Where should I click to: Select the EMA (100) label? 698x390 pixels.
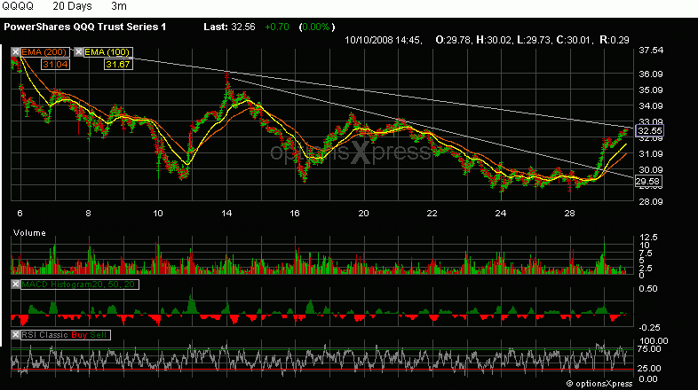pyautogui.click(x=107, y=52)
